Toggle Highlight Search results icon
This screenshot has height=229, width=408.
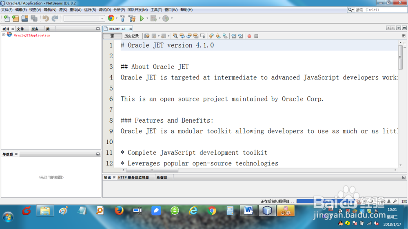point(196,36)
